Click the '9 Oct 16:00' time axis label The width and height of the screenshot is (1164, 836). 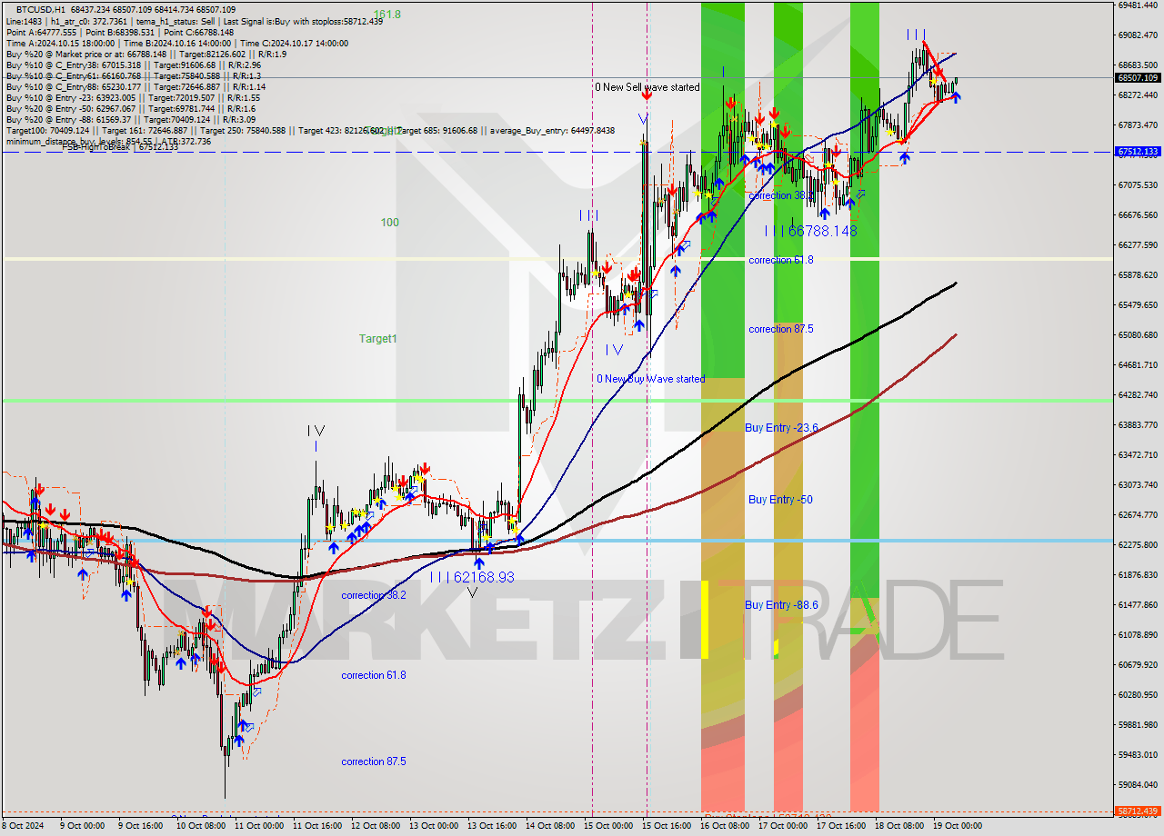[x=139, y=825]
